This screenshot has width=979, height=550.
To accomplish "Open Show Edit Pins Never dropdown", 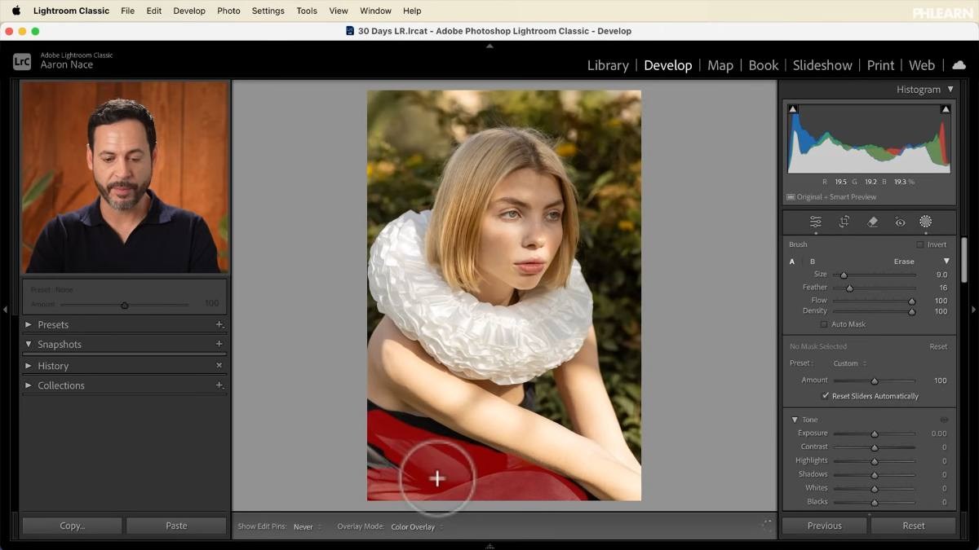I will [308, 527].
